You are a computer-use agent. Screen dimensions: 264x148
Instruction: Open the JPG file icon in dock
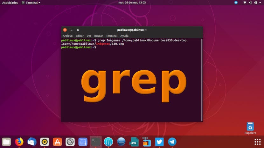[x=134, y=142]
